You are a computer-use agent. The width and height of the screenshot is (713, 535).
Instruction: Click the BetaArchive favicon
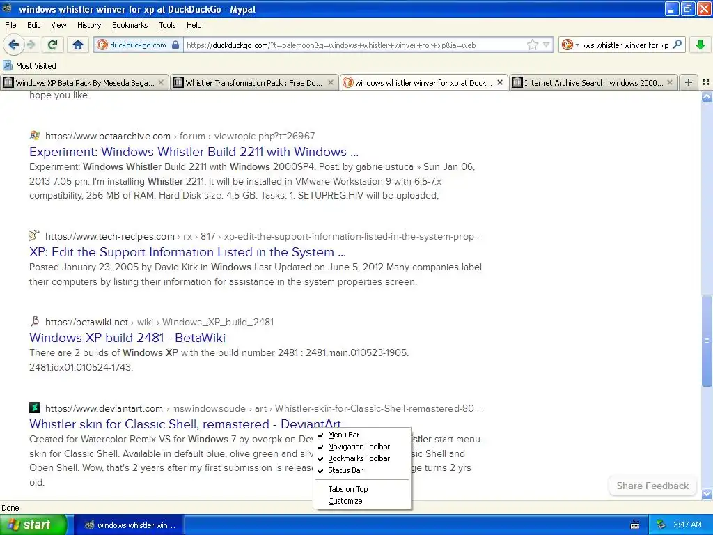coord(35,136)
